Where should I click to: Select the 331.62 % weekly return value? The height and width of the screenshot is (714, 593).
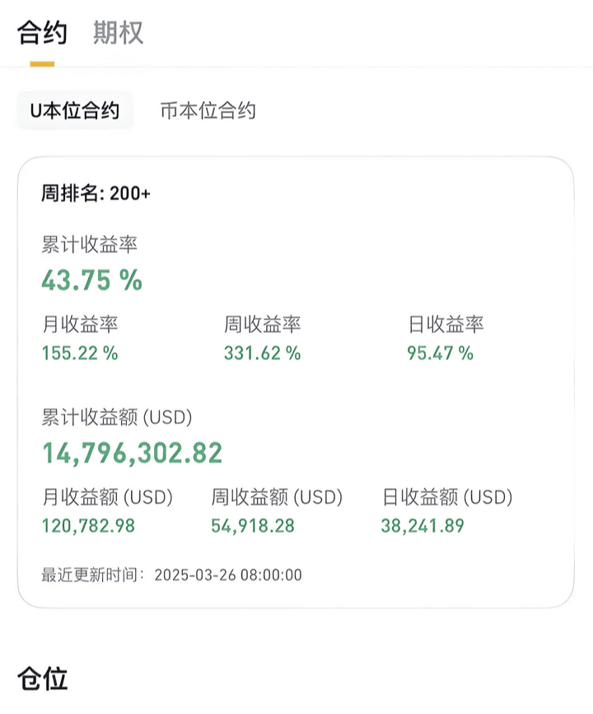[263, 353]
